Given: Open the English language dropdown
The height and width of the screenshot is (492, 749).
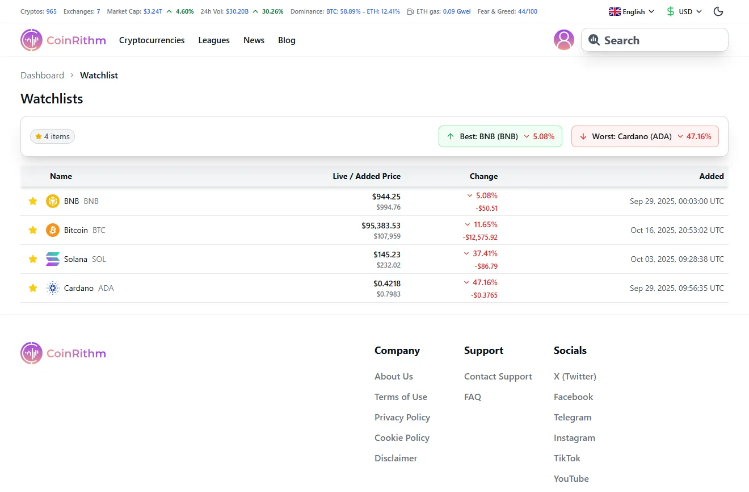Looking at the screenshot, I should [x=631, y=11].
